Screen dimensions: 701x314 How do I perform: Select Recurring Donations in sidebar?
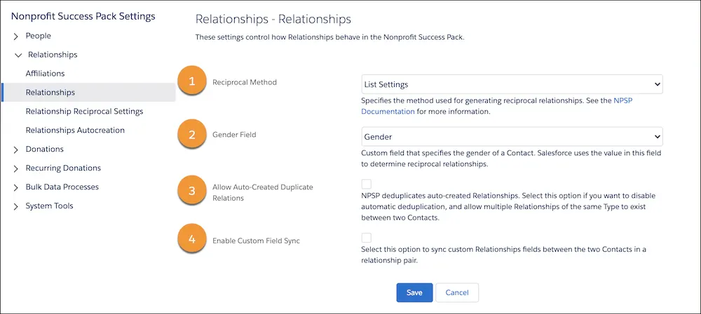pos(63,168)
